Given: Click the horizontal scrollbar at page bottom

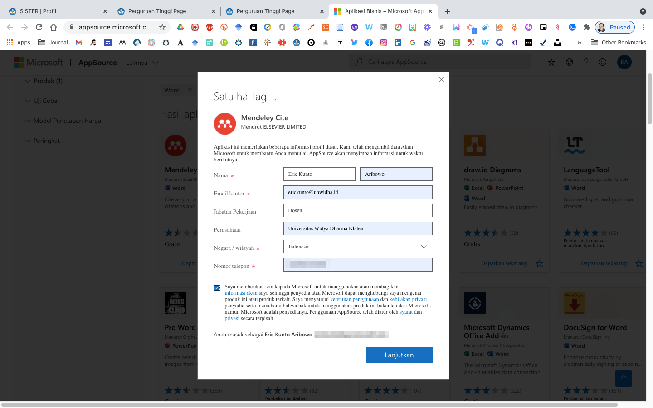Looking at the screenshot, I should coord(309,404).
